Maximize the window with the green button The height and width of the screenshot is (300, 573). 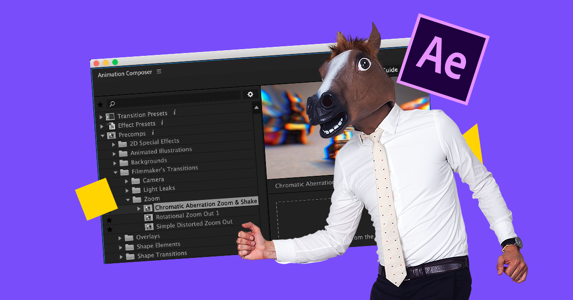pyautogui.click(x=115, y=62)
